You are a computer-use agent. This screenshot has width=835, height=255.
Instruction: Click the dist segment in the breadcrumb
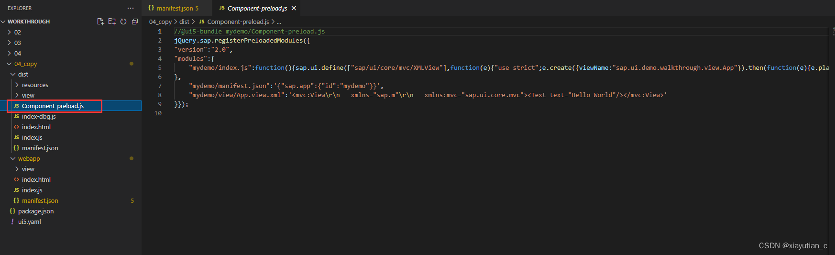(184, 22)
